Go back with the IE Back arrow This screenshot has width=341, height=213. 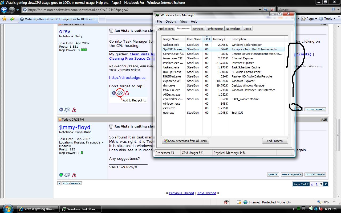coord(4,10)
